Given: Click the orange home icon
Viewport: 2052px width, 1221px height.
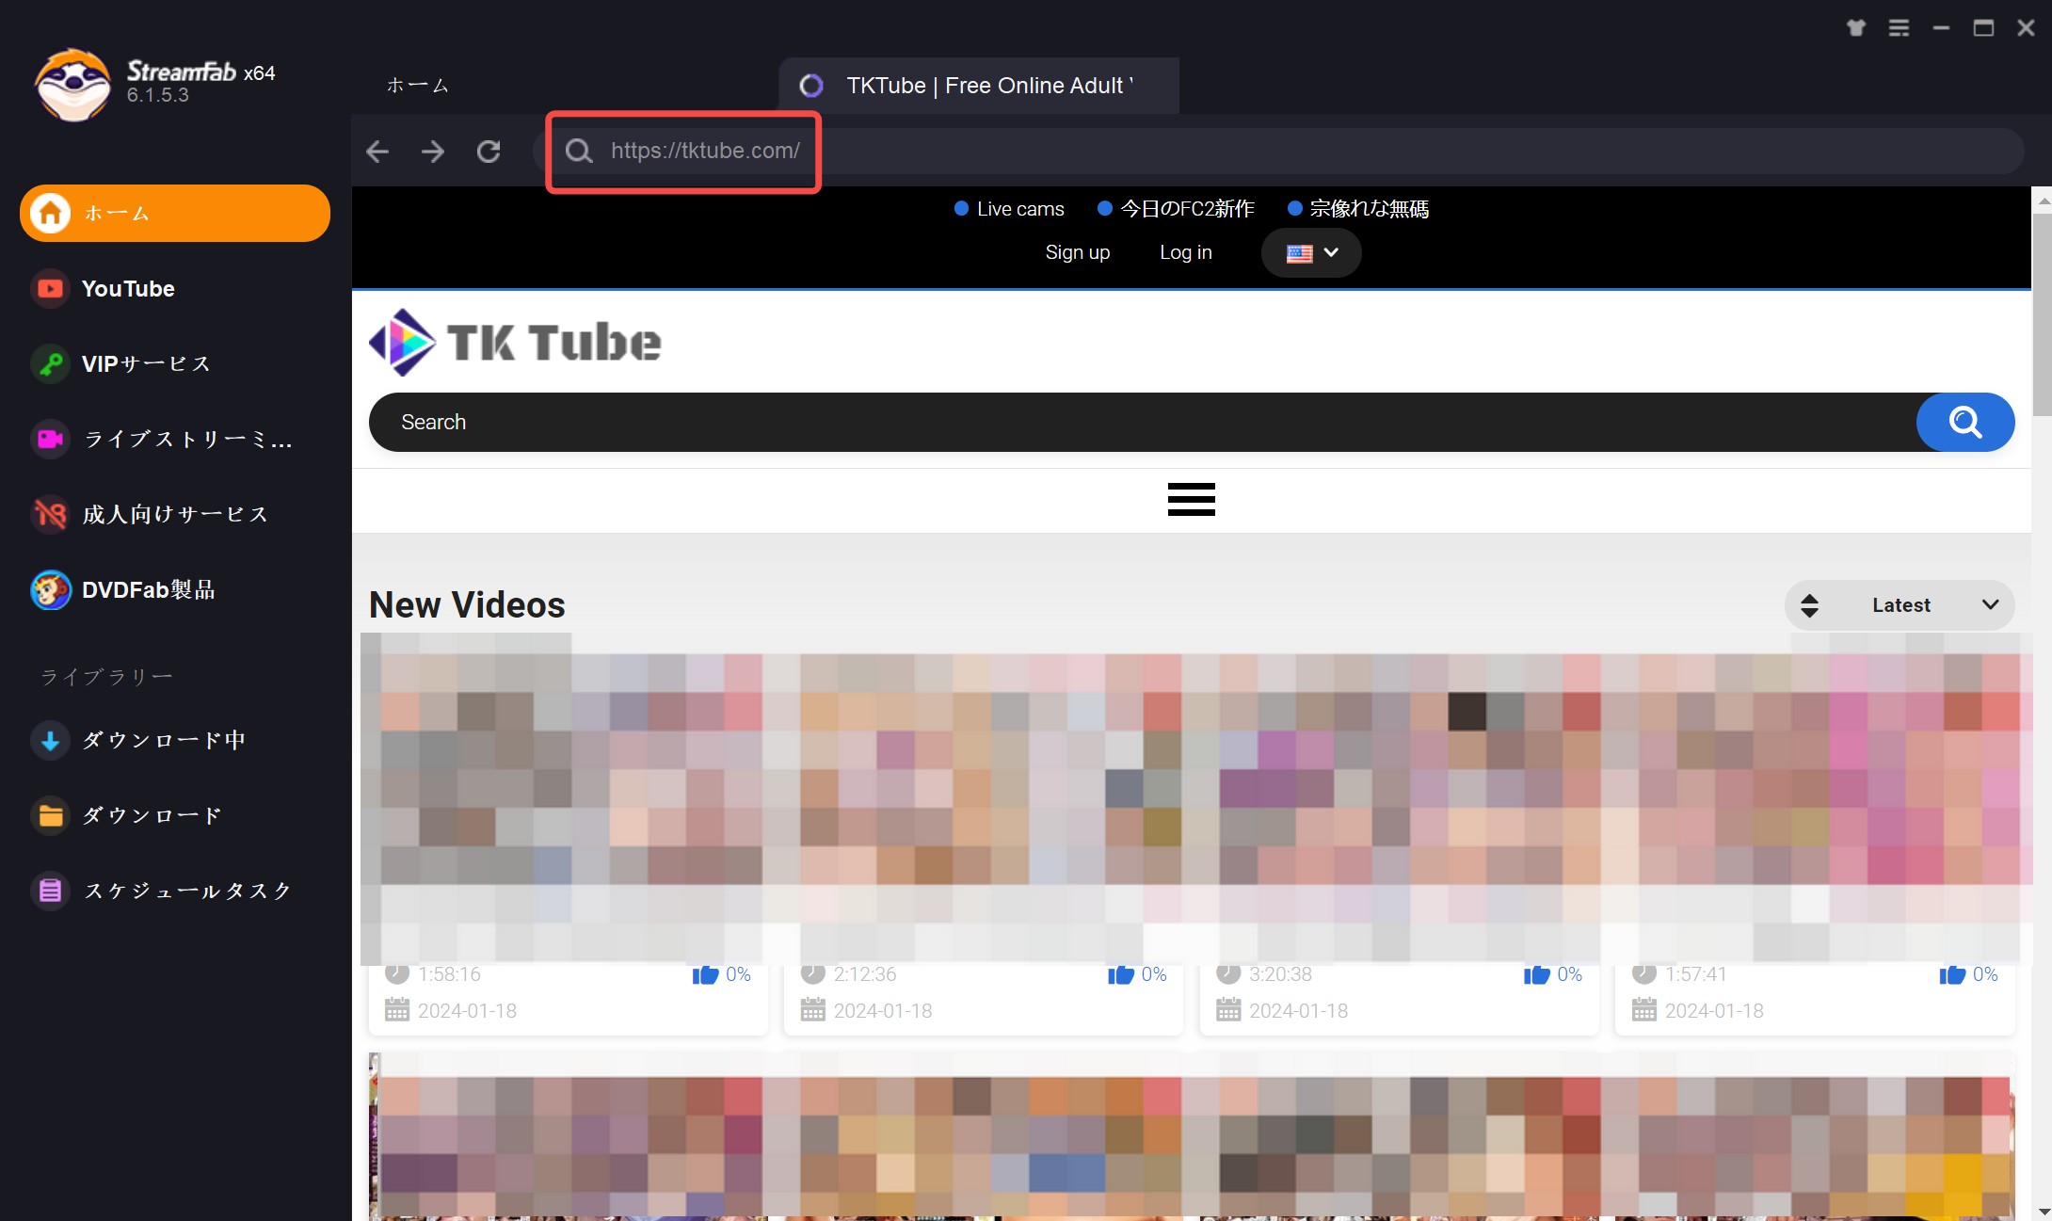Looking at the screenshot, I should point(51,213).
